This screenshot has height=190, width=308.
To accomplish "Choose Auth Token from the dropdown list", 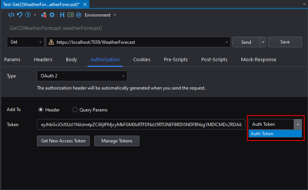I will pyautogui.click(x=275, y=134).
